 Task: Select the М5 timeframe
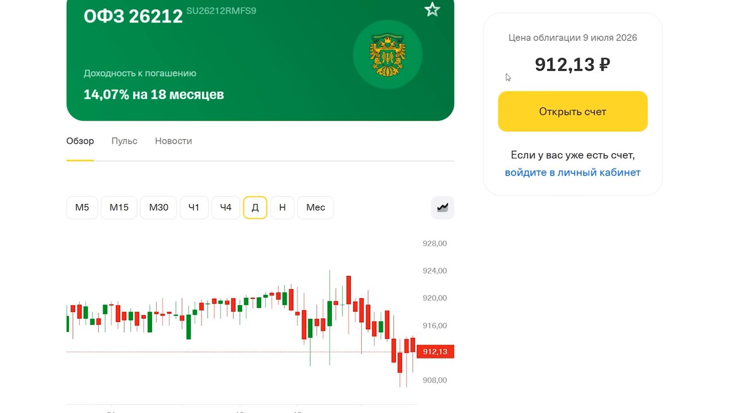[82, 207]
